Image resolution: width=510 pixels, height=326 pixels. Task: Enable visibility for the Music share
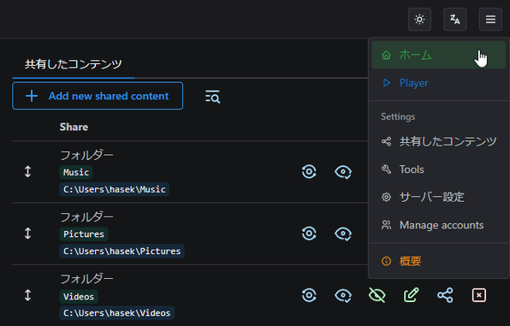point(343,172)
